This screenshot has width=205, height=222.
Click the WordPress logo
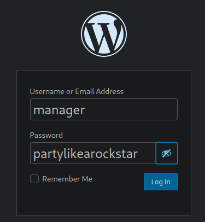(104, 34)
